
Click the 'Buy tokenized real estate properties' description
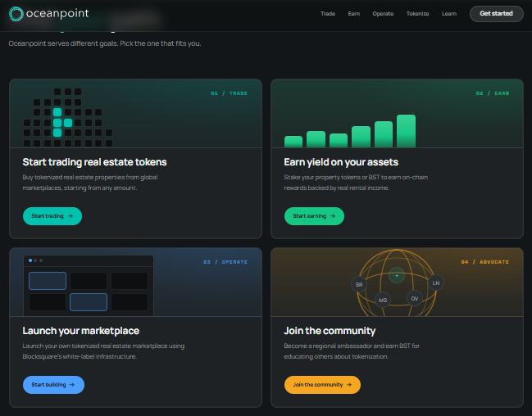[90, 183]
